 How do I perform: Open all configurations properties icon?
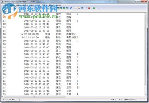pyautogui.click(x=79, y=8)
